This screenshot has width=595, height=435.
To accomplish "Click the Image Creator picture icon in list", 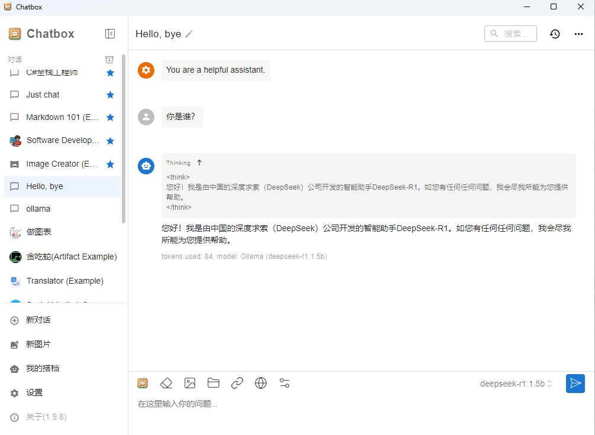I will 14,164.
